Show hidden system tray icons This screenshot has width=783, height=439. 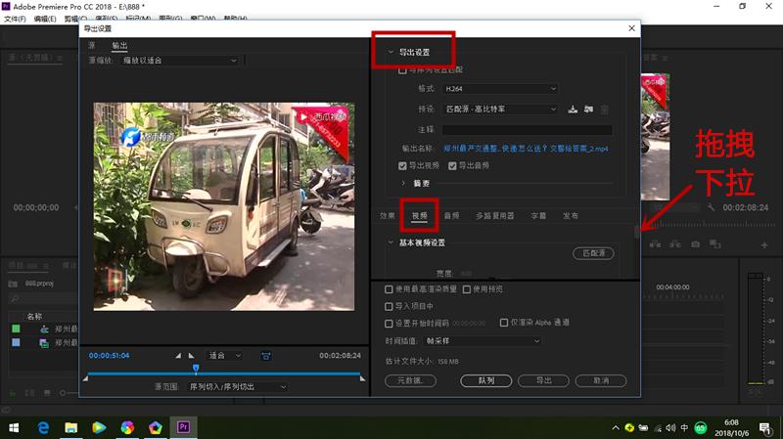[x=616, y=428]
